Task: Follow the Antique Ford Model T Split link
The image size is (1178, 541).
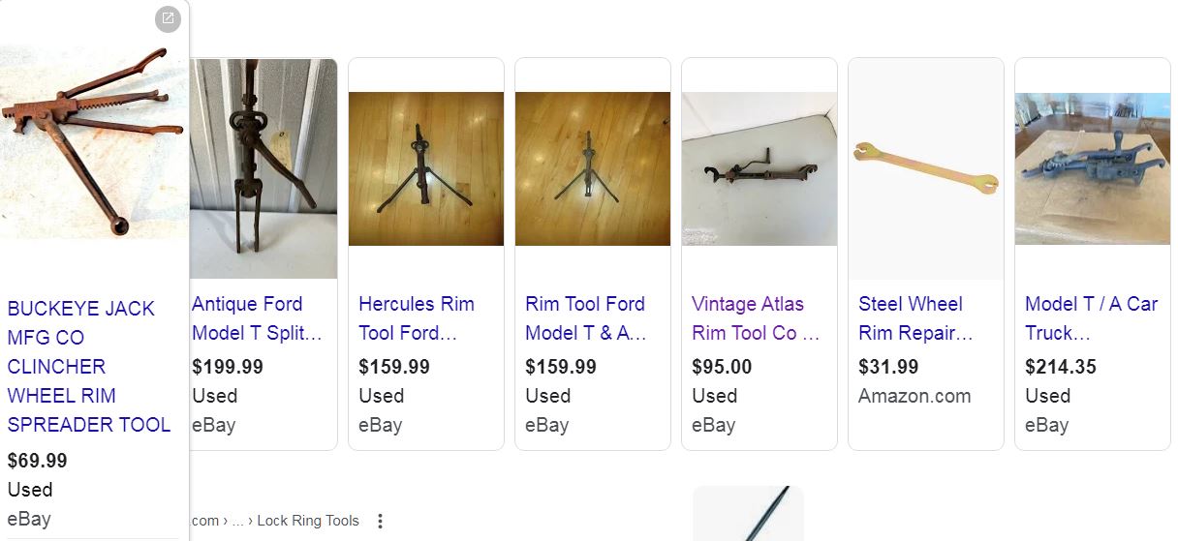Action: click(x=257, y=318)
